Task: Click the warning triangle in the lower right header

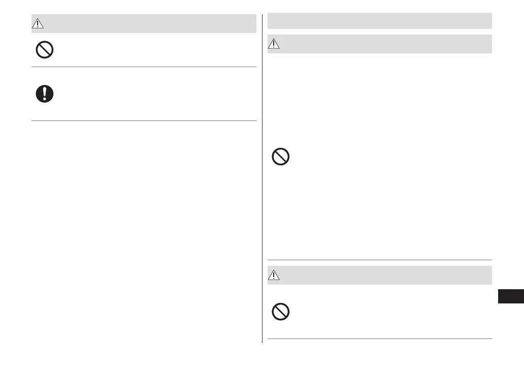Action: (x=275, y=275)
